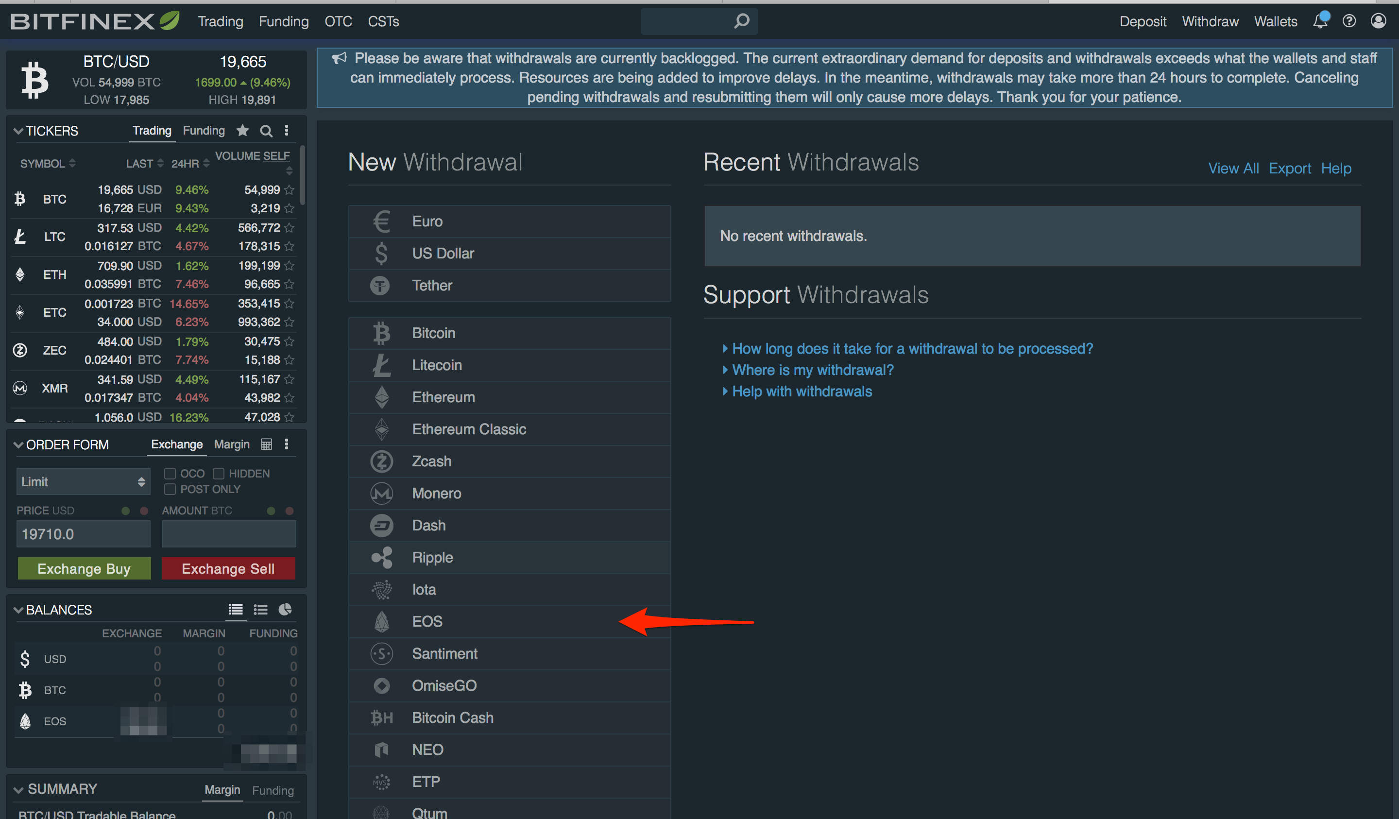Favorite the ETH USD ticker star
The height and width of the screenshot is (819, 1399).
click(x=289, y=266)
